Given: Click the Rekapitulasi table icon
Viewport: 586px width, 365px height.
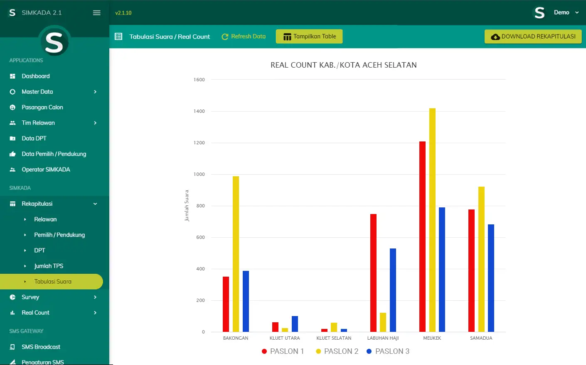Looking at the screenshot, I should click(x=12, y=204).
